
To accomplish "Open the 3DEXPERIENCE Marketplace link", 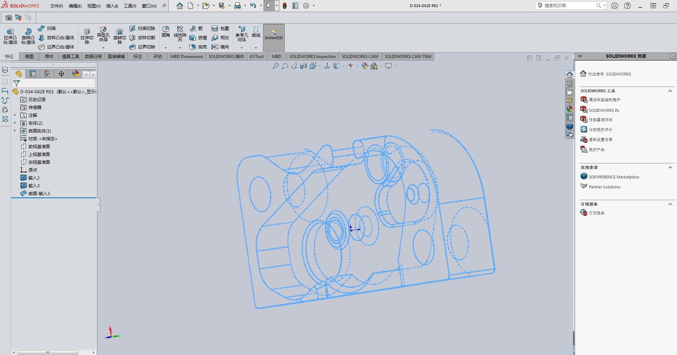I will pyautogui.click(x=614, y=177).
